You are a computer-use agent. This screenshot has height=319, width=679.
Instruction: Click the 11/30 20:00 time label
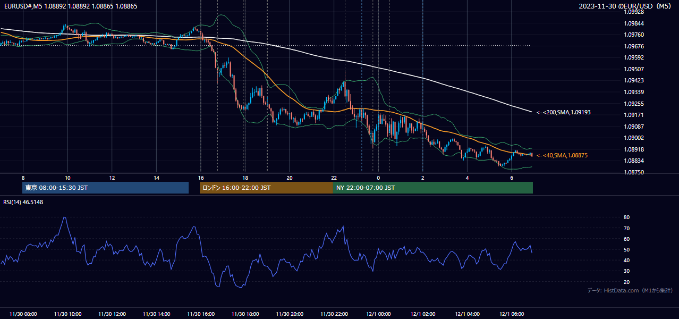(x=290, y=314)
